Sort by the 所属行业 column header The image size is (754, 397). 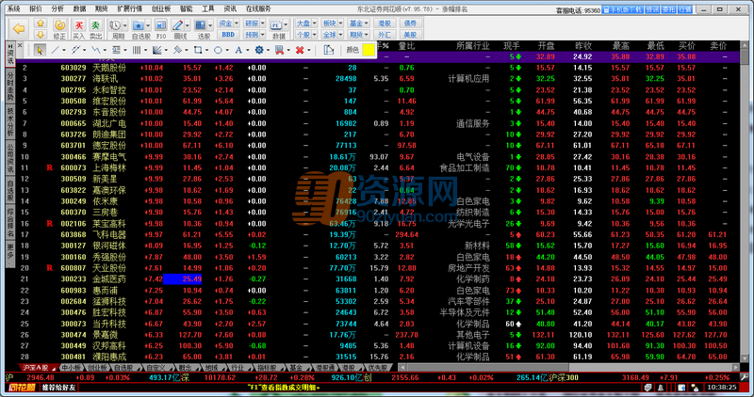(472, 46)
